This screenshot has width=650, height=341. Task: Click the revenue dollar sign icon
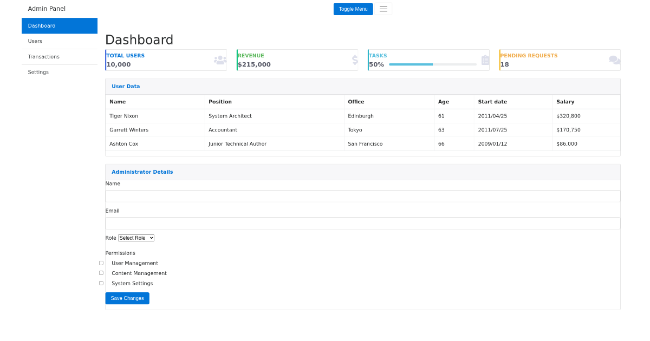355,60
